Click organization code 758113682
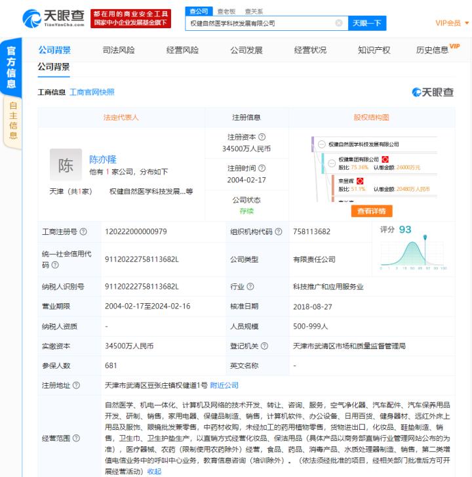 311,232
